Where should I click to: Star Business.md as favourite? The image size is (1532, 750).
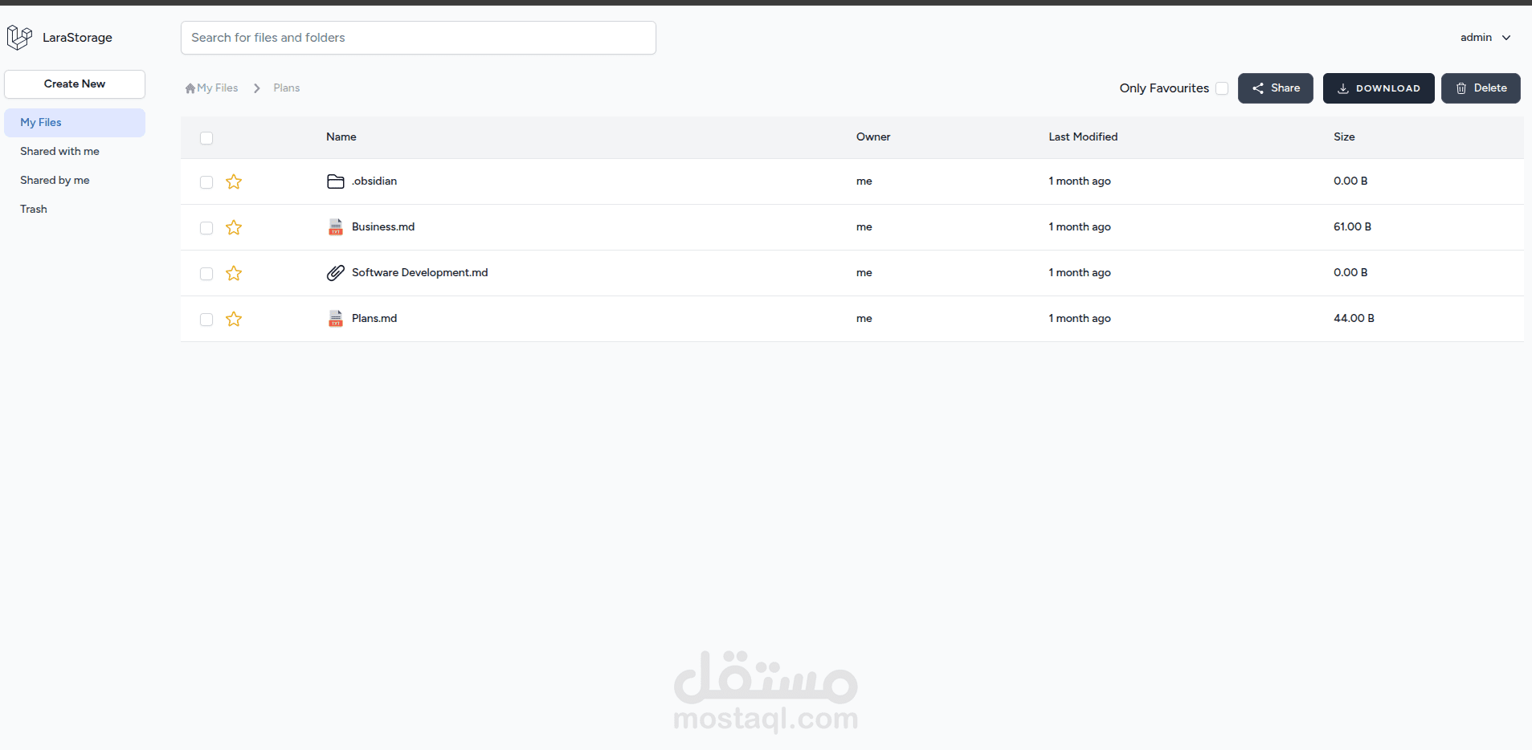pyautogui.click(x=234, y=227)
